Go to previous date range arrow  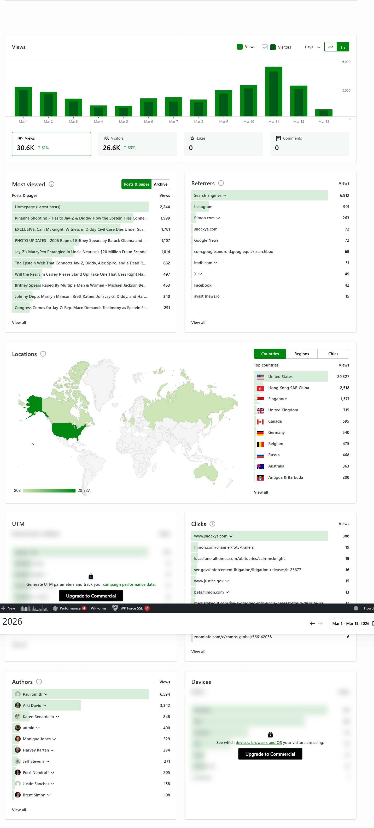pos(312,623)
